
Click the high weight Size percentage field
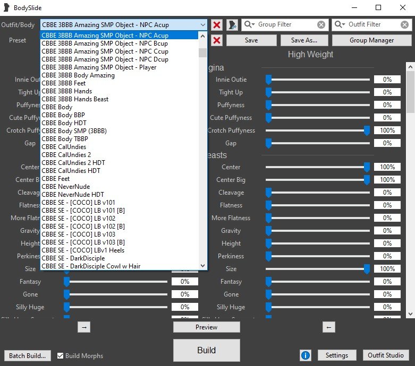point(387,269)
